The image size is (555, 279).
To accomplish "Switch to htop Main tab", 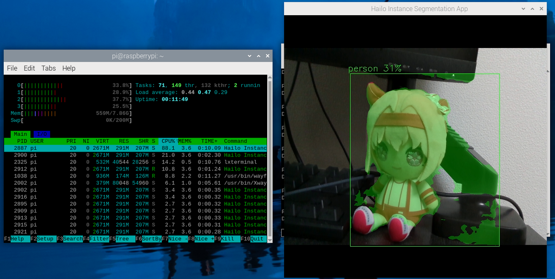I will (x=21, y=134).
